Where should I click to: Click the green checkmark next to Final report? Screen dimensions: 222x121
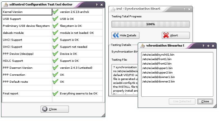(x=55, y=93)
